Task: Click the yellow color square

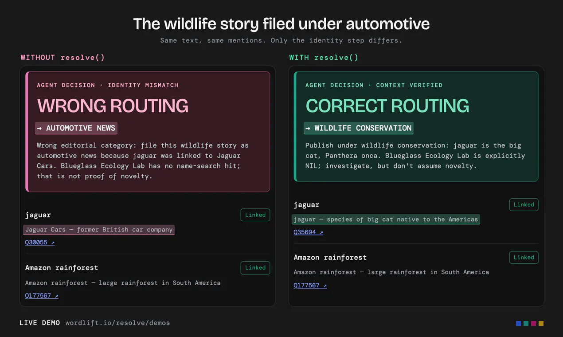Action: tap(541, 324)
